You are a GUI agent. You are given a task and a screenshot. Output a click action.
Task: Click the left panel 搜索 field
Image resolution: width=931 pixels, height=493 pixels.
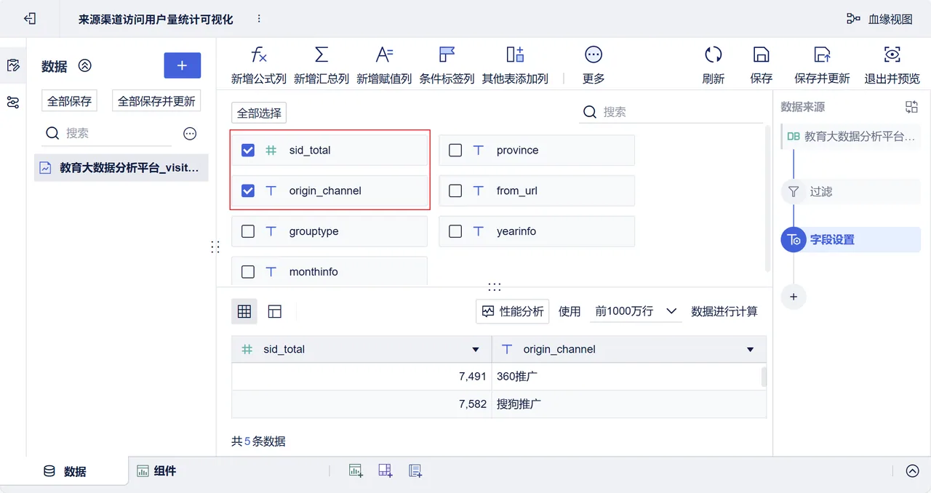107,133
